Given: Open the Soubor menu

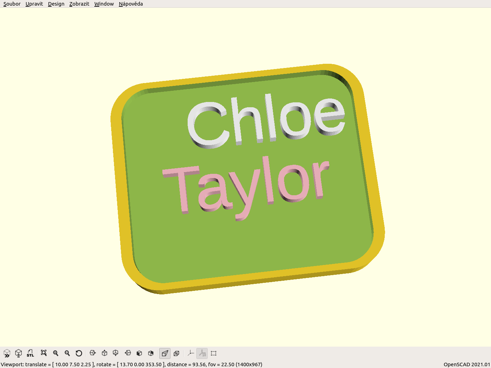Looking at the screenshot, I should coord(12,4).
